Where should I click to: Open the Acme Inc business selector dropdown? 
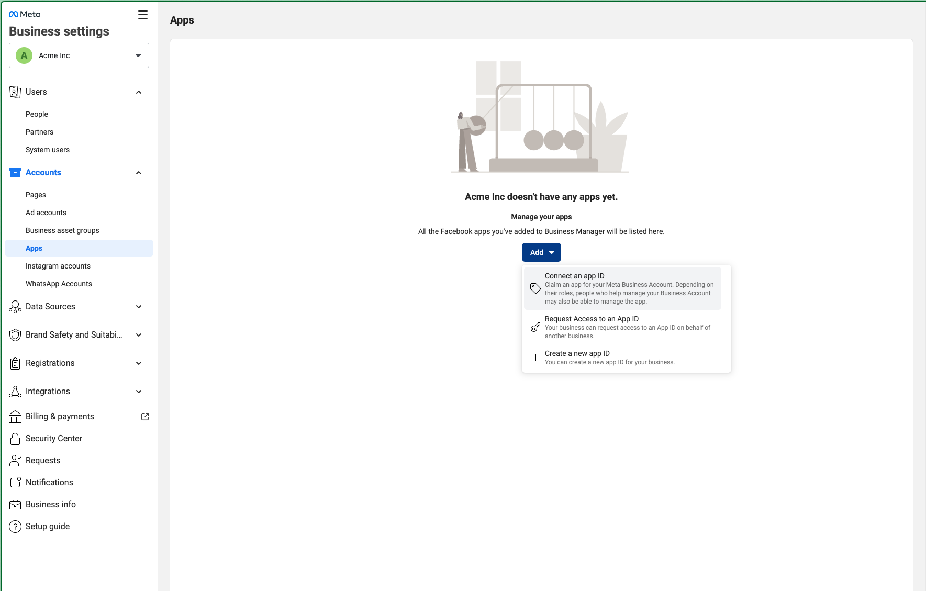click(79, 55)
